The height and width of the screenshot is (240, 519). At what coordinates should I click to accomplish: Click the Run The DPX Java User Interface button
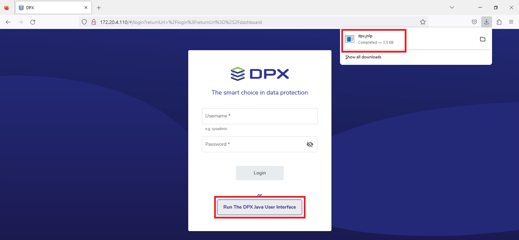[259, 207]
